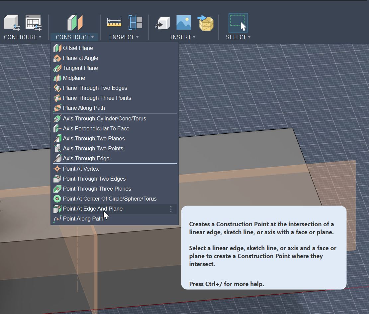Click the Insert Derive icon with arrow
Screen dimensions: 369x314
tap(163, 23)
